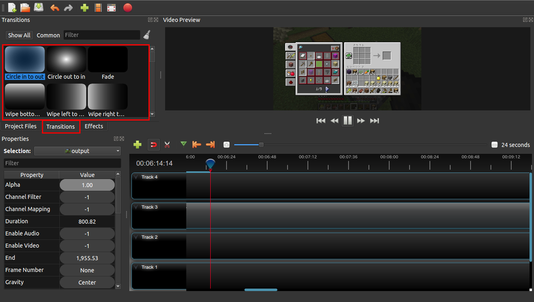Screen dimensions: 534x302
Task: Toggle snapping with the red magnet icon
Action: pyautogui.click(x=154, y=145)
